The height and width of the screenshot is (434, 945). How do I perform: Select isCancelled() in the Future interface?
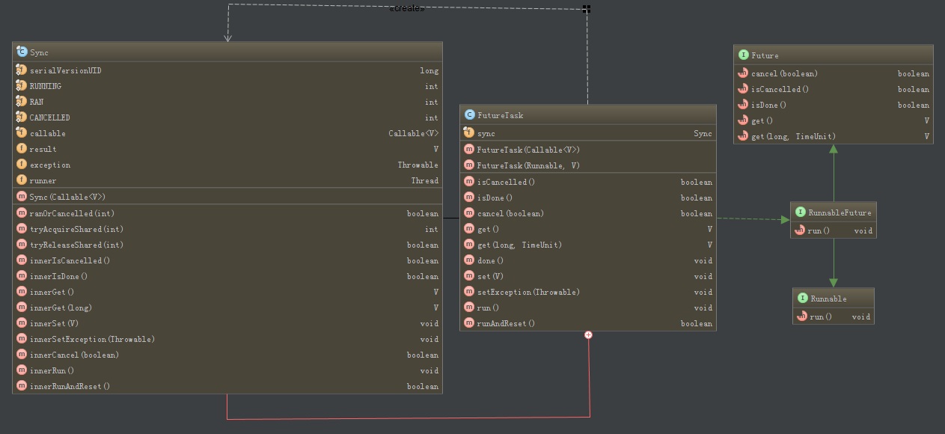pyautogui.click(x=834, y=89)
